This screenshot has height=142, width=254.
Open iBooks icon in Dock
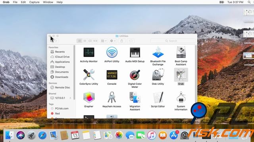tap(163, 135)
